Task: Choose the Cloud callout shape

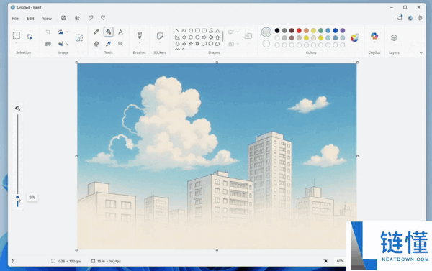Action: (x=217, y=44)
